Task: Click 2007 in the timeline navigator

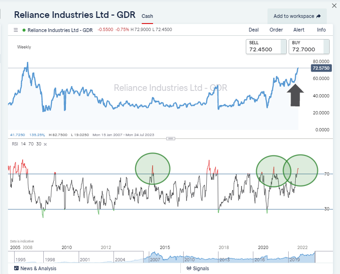Action: click(x=155, y=260)
